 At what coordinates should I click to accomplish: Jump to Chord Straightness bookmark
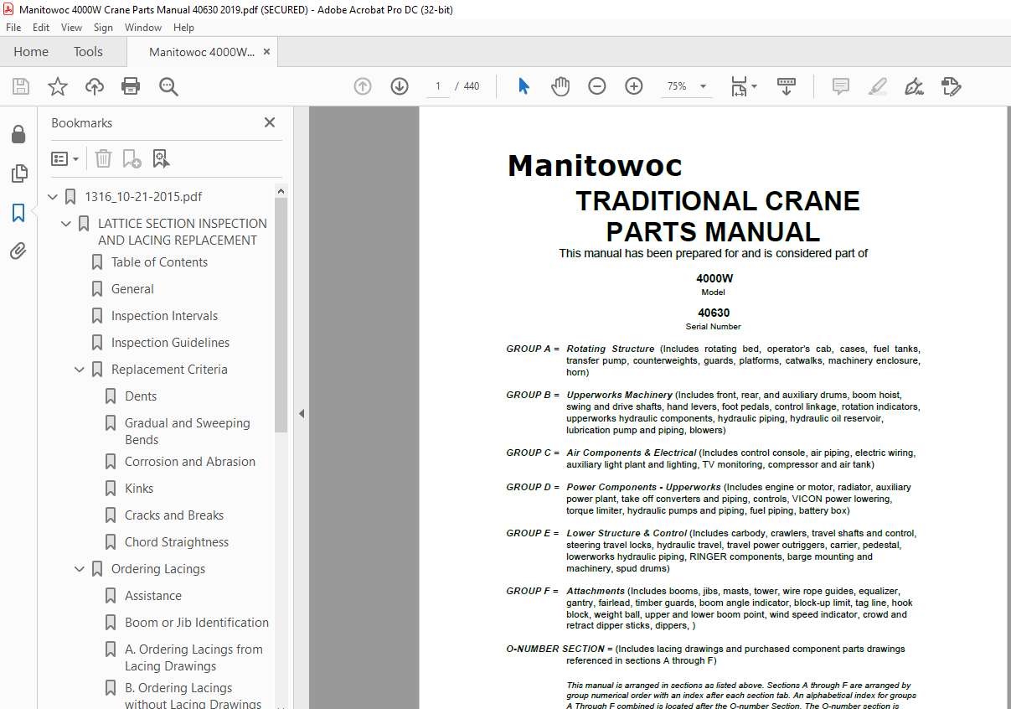click(x=177, y=542)
